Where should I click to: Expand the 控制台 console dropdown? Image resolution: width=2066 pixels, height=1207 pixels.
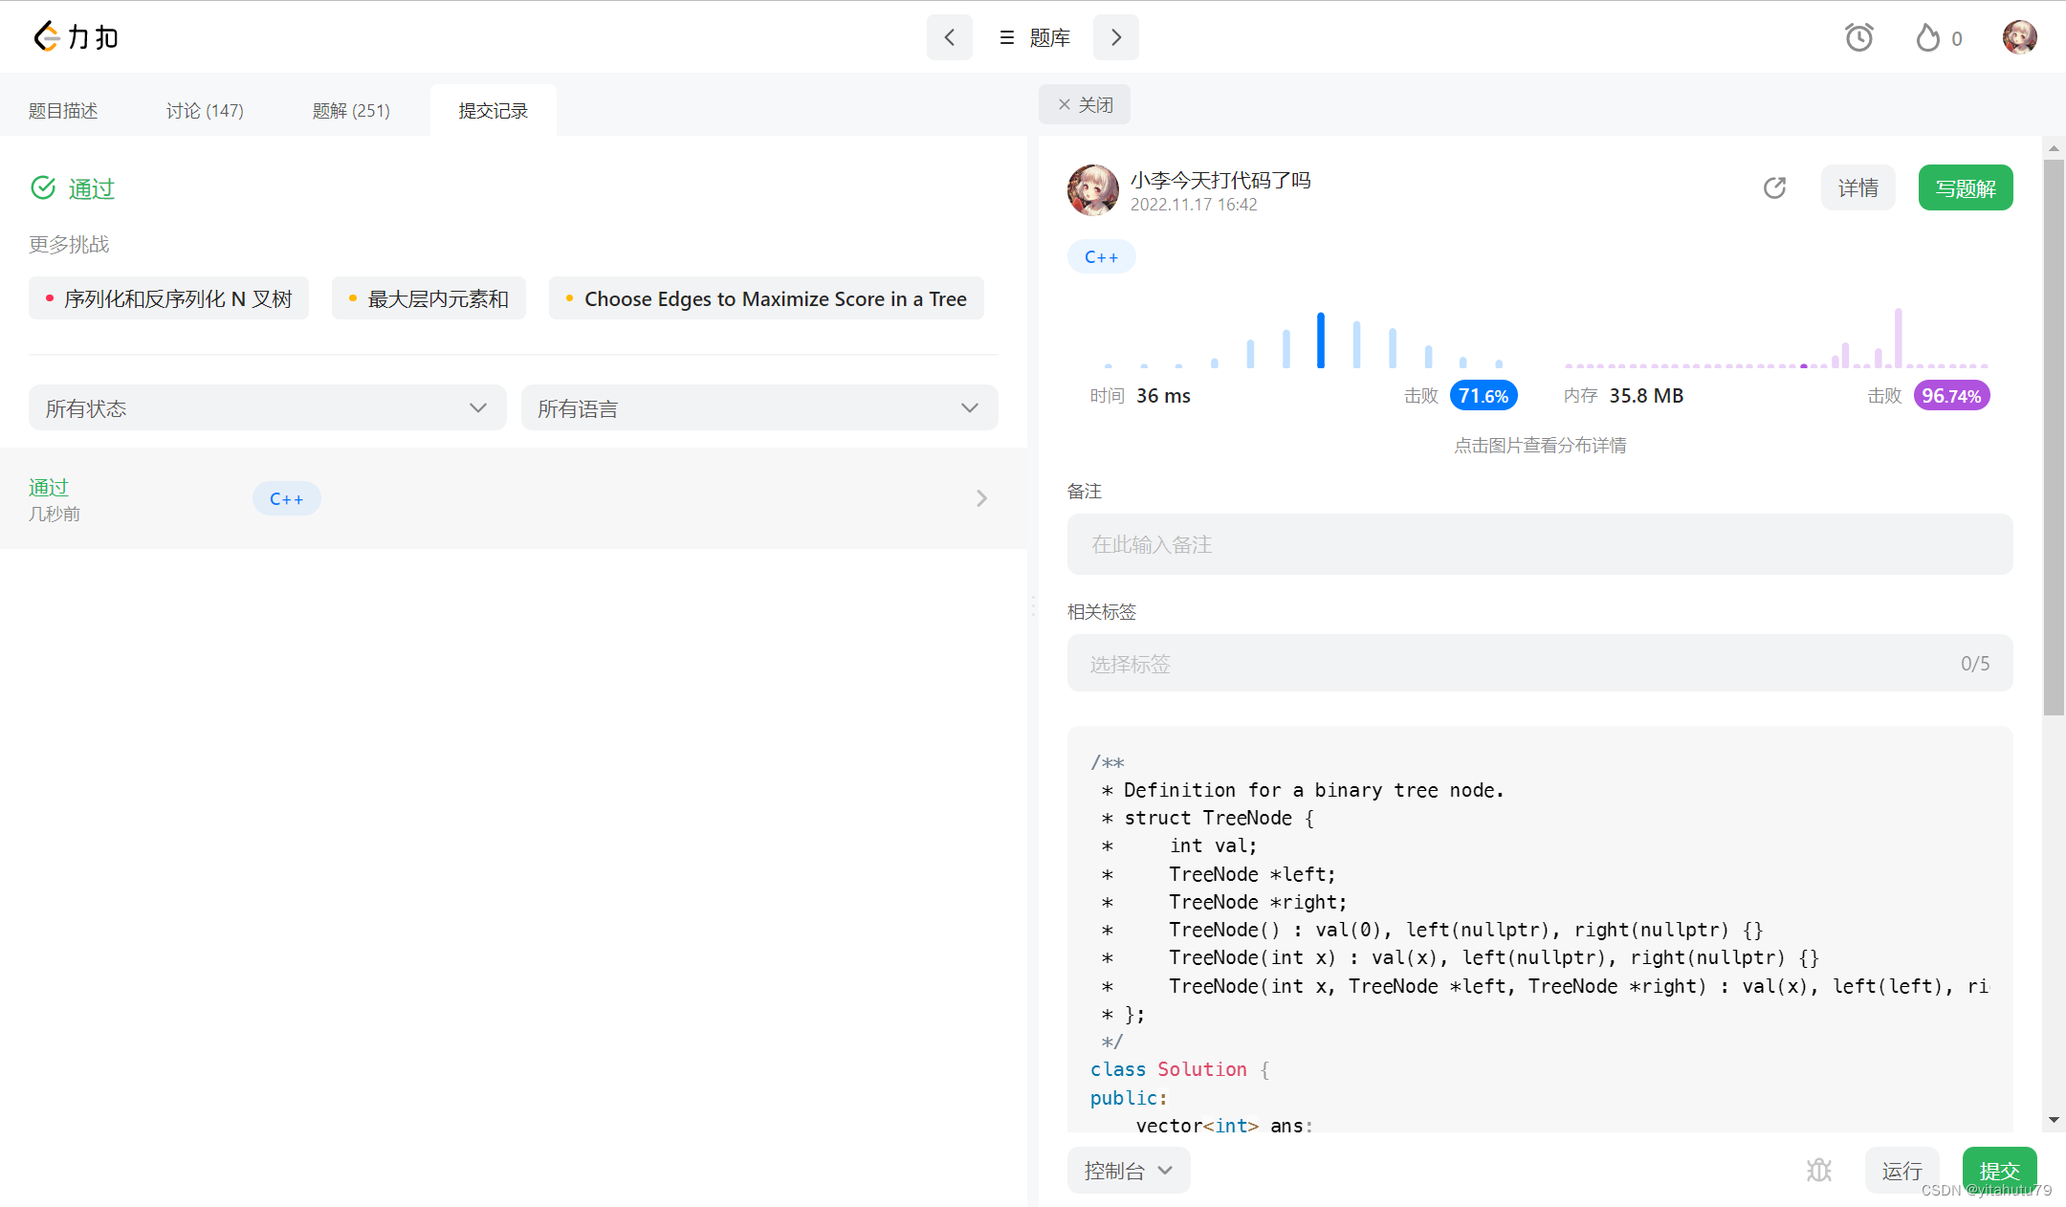point(1128,1170)
